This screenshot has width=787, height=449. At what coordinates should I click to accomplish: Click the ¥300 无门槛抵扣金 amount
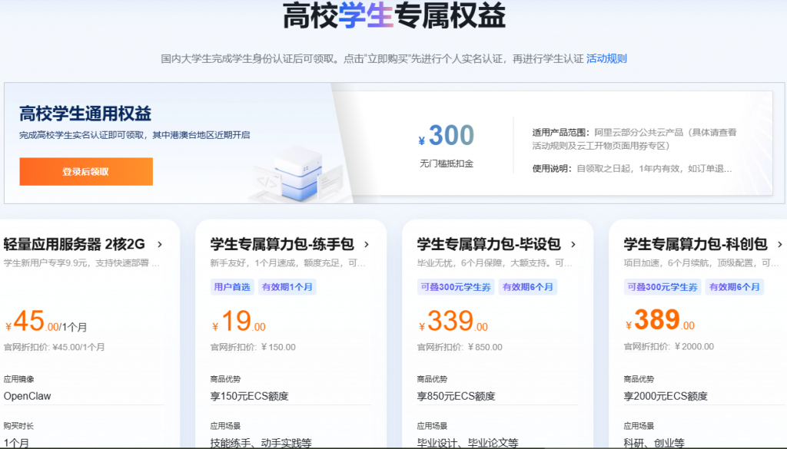pyautogui.click(x=447, y=137)
